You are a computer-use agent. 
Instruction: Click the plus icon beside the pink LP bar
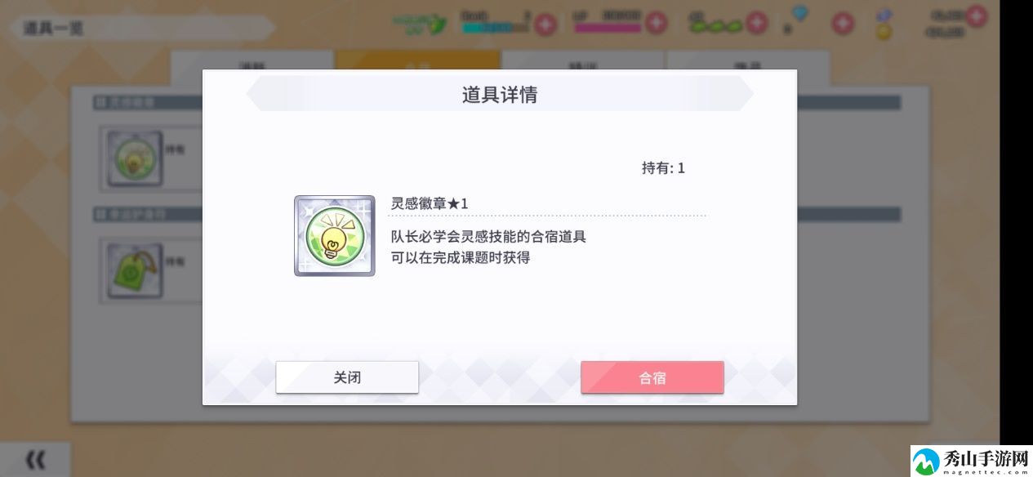657,23
